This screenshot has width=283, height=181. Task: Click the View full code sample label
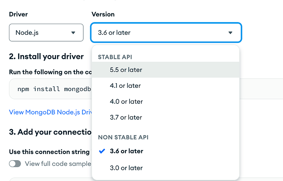point(57,163)
